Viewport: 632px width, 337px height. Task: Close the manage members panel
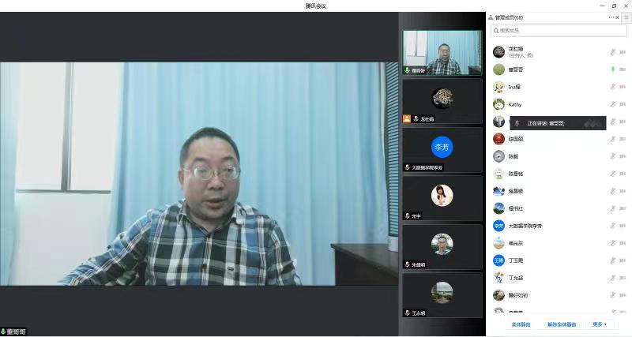(618, 17)
